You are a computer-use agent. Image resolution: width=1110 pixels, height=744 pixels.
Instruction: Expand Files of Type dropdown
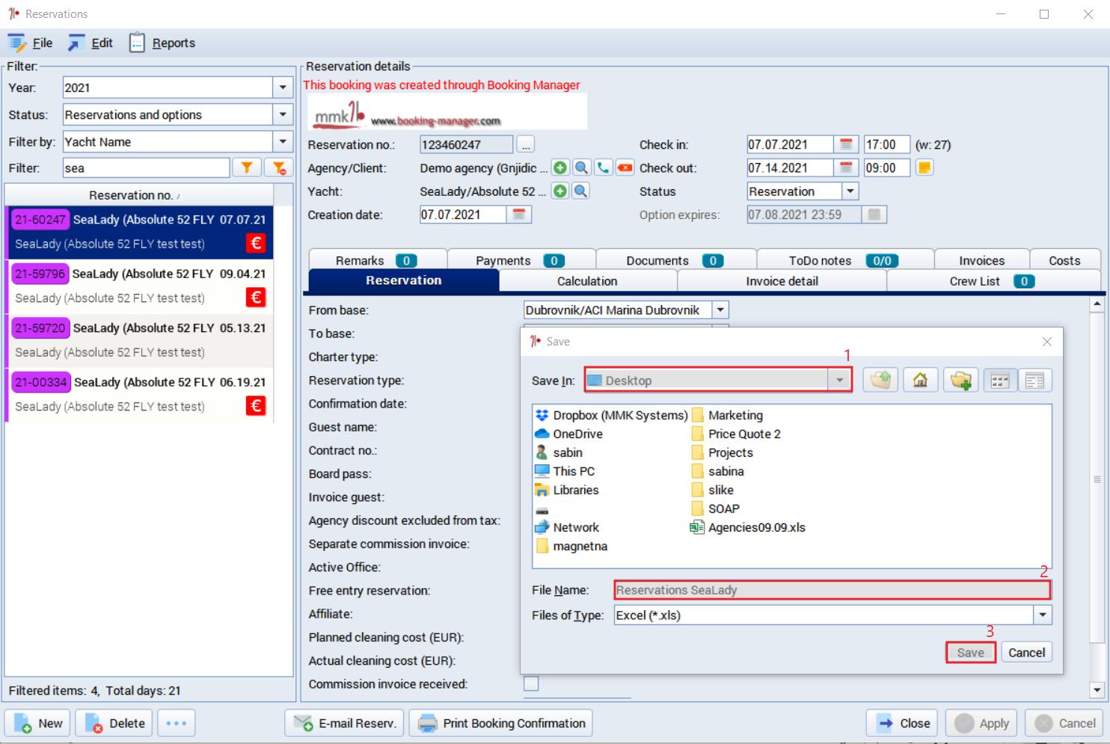(x=1043, y=615)
